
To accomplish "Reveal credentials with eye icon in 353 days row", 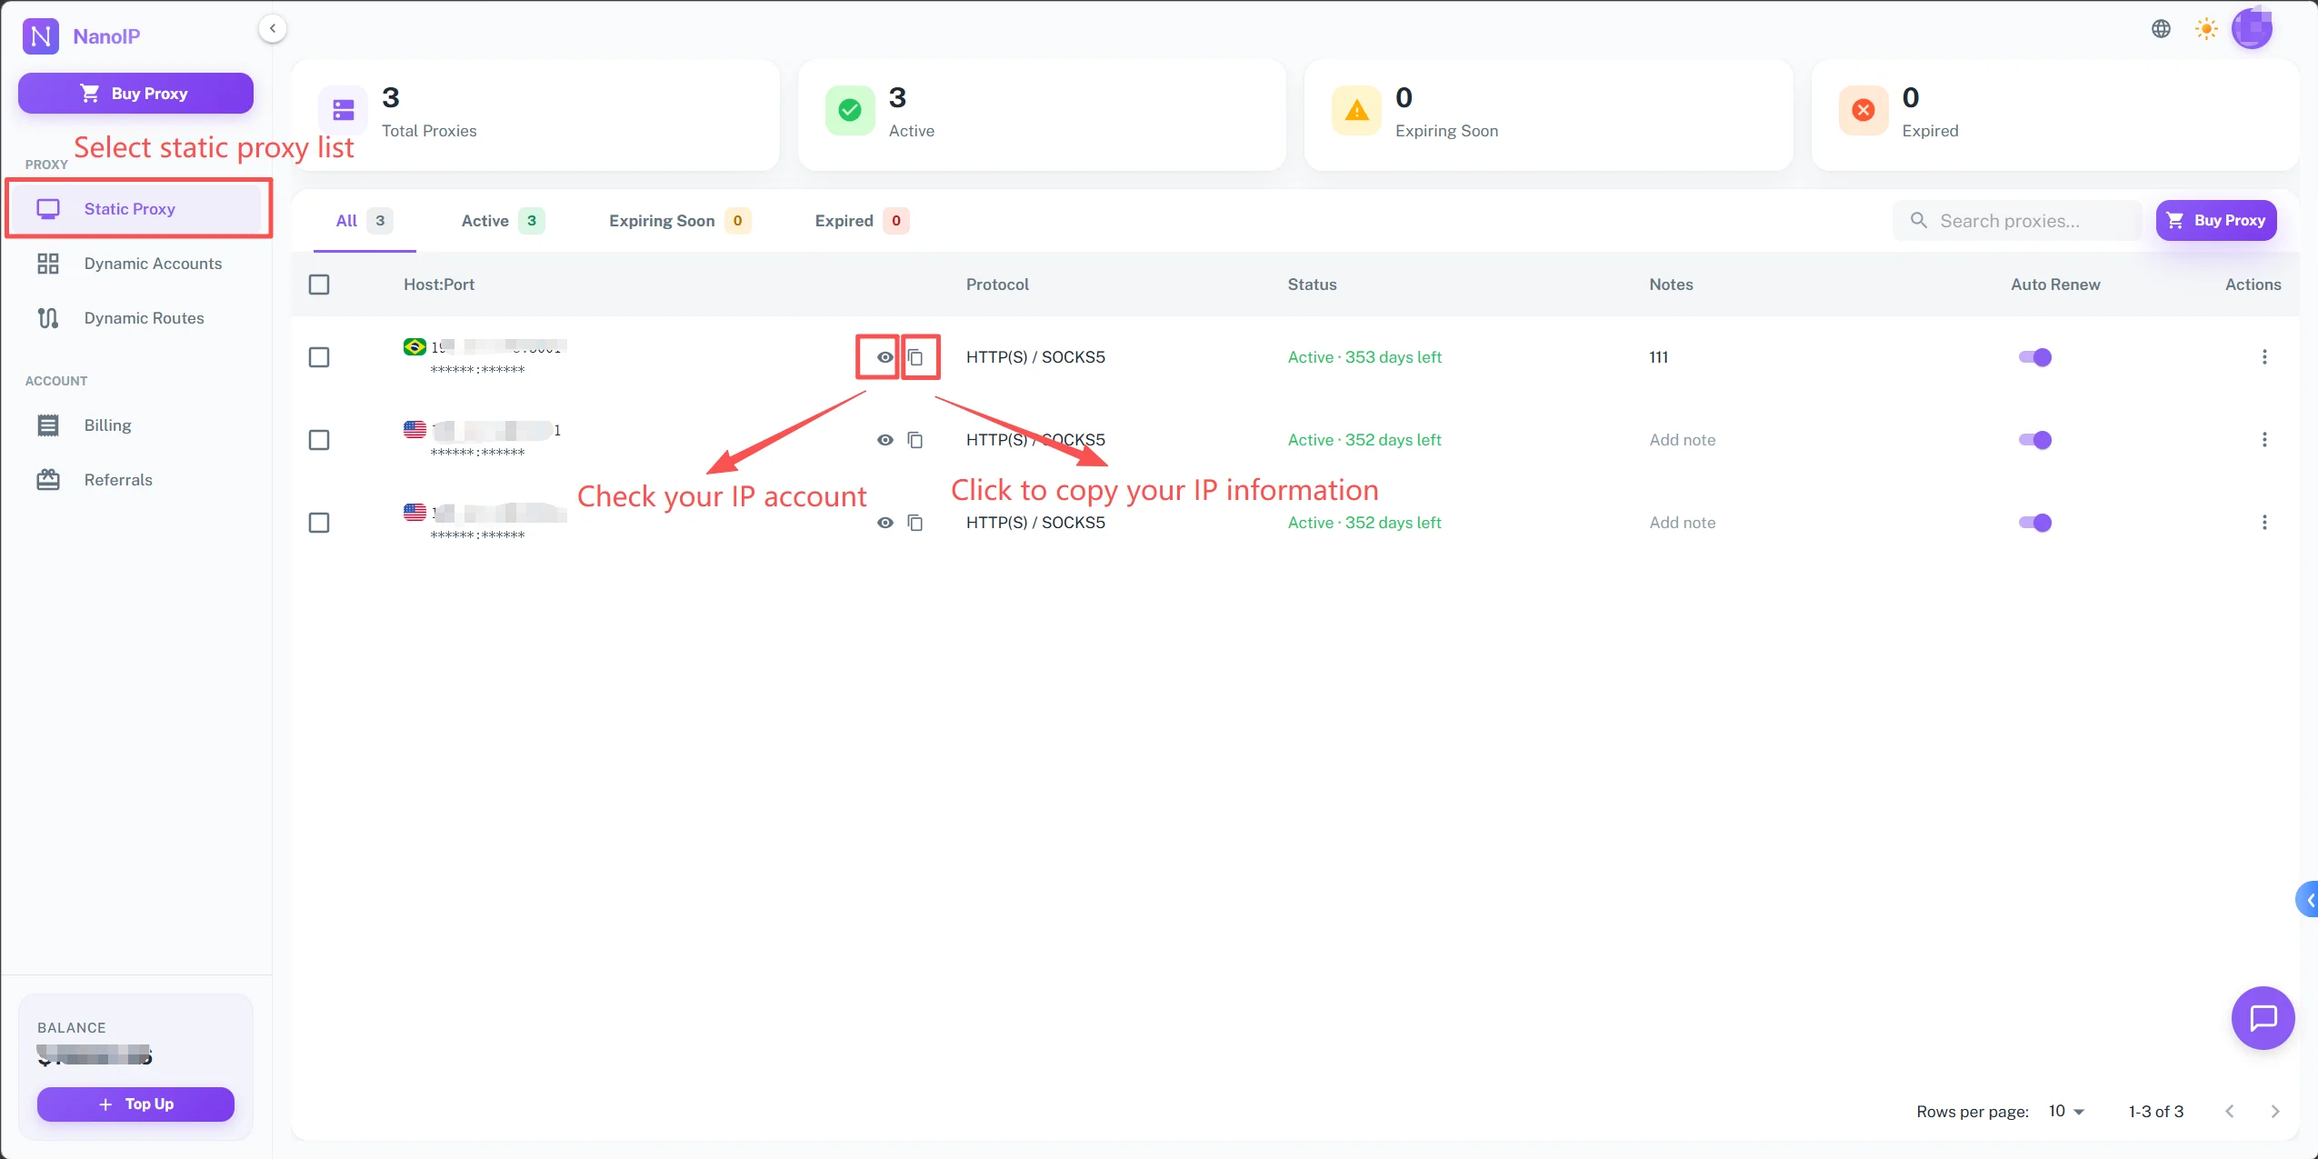I will [884, 357].
